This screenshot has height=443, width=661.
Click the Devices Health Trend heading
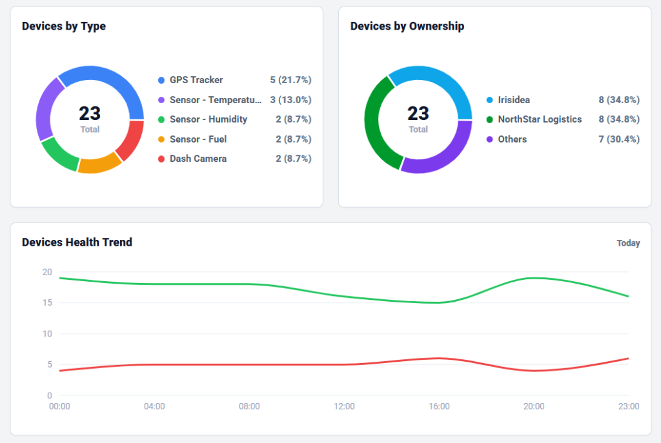click(x=77, y=242)
